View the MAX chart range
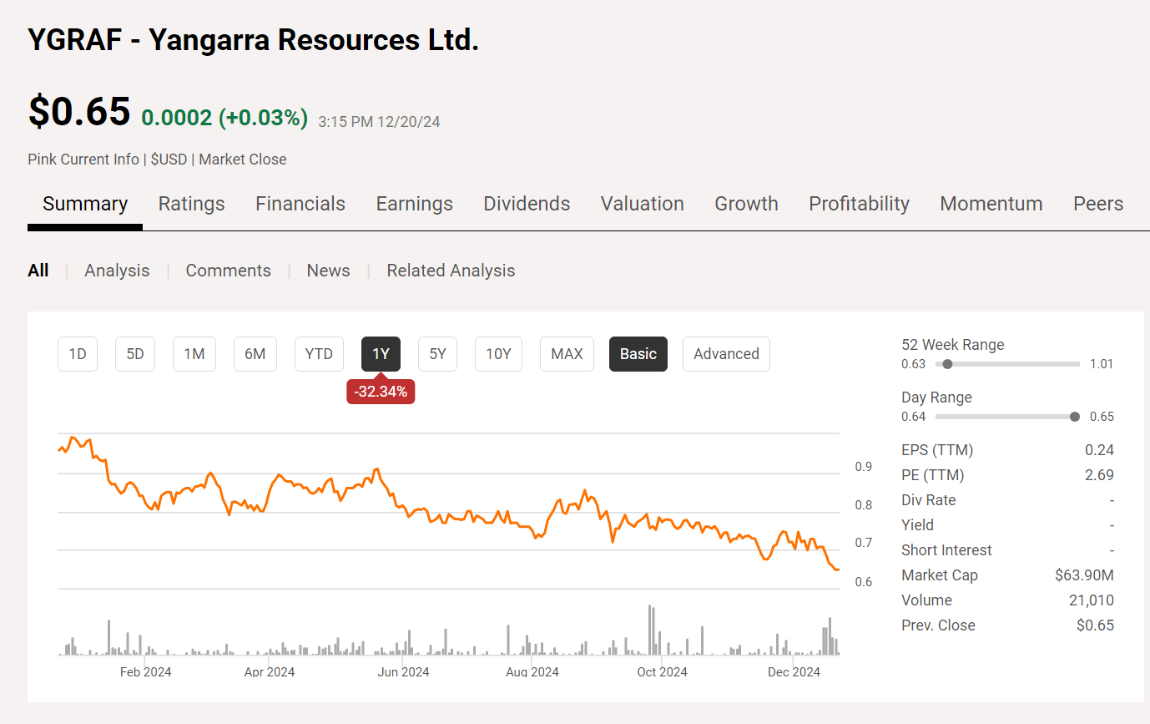1150x724 pixels. (567, 353)
